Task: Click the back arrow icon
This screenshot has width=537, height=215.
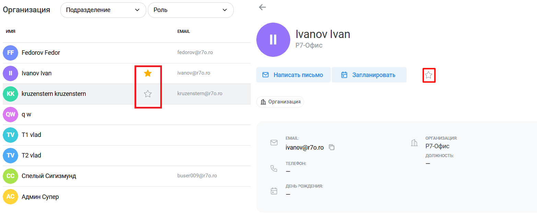Action: click(x=262, y=7)
